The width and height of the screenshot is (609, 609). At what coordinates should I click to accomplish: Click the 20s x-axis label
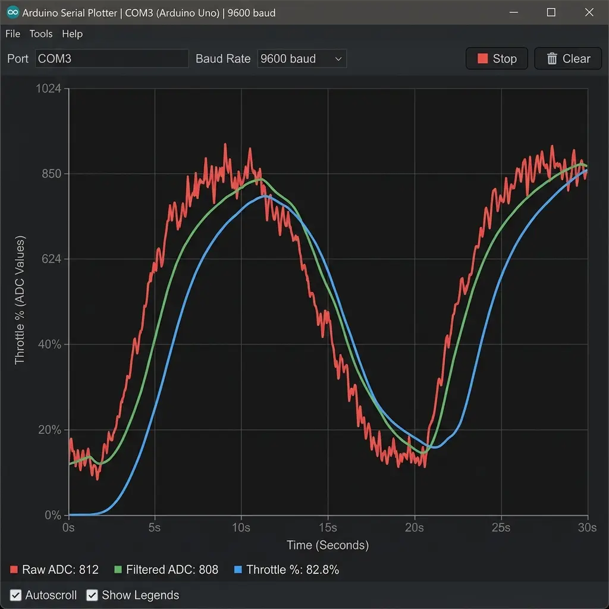coord(415,528)
